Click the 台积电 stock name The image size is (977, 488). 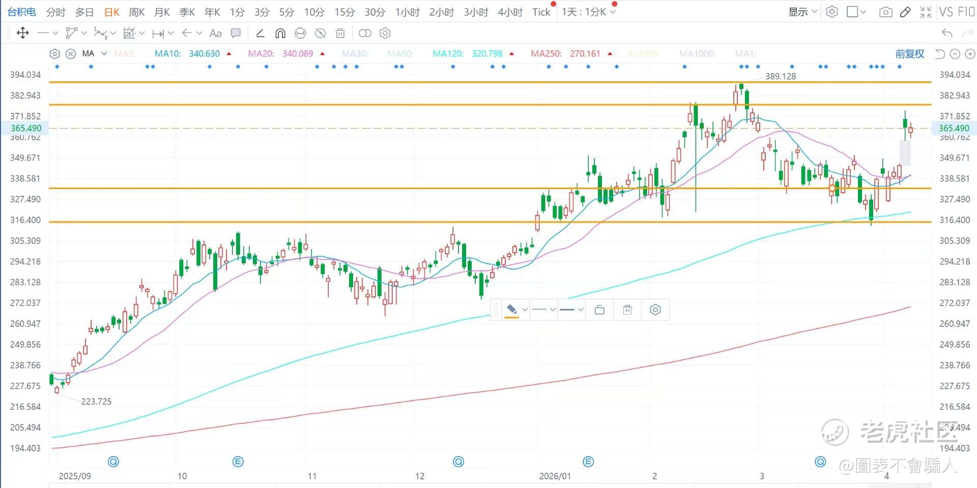(x=21, y=12)
